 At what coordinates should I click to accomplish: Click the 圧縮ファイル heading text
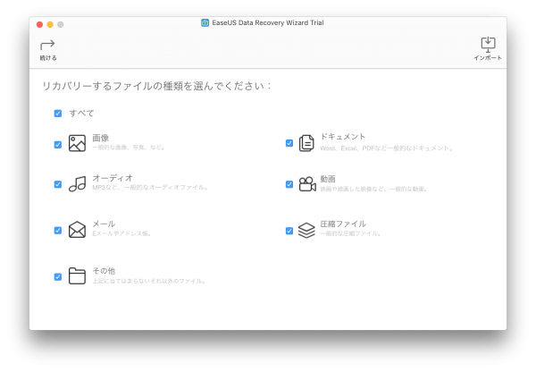pyautogui.click(x=343, y=224)
